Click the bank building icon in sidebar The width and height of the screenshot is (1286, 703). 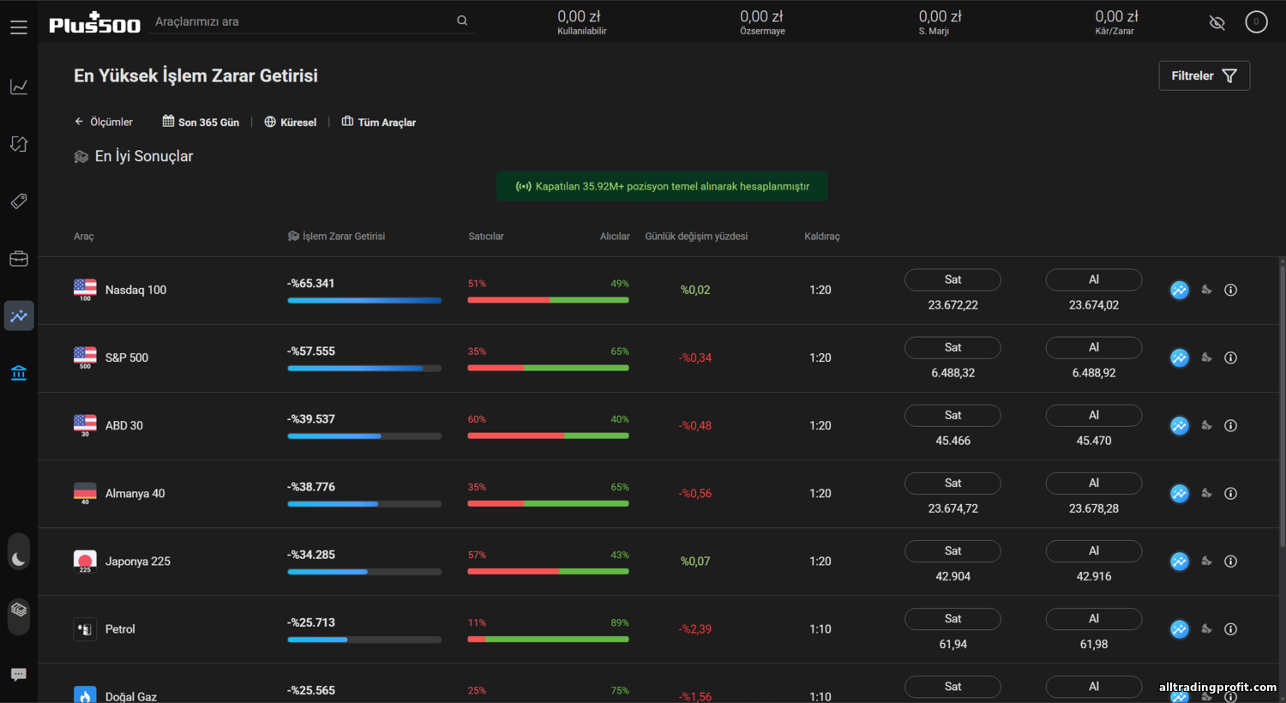point(19,373)
